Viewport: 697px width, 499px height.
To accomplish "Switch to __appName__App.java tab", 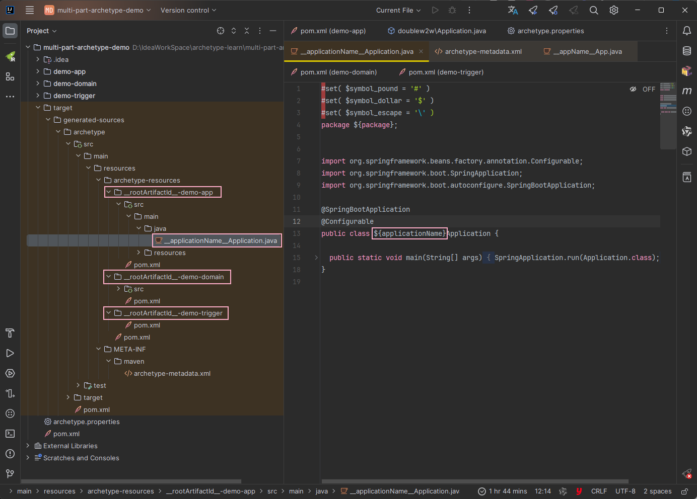I will pyautogui.click(x=583, y=51).
